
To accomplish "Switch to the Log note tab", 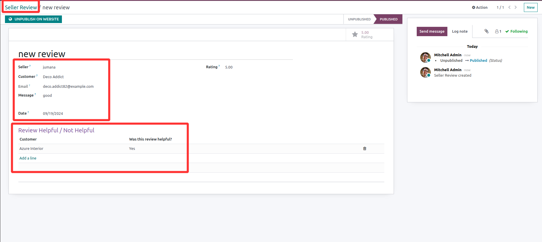I will coord(460,31).
